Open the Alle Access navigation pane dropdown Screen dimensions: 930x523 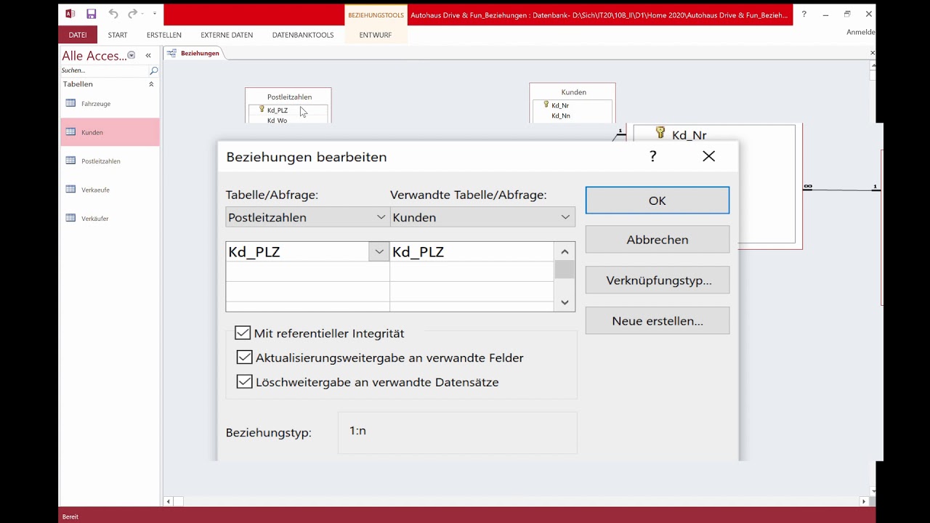(131, 55)
